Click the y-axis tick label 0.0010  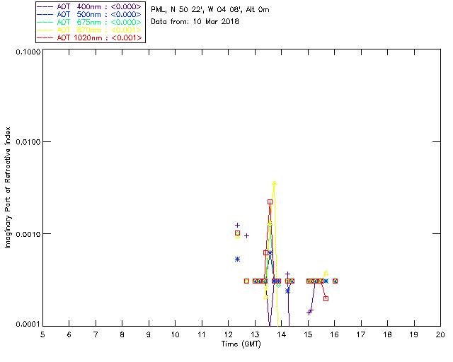tap(28, 234)
